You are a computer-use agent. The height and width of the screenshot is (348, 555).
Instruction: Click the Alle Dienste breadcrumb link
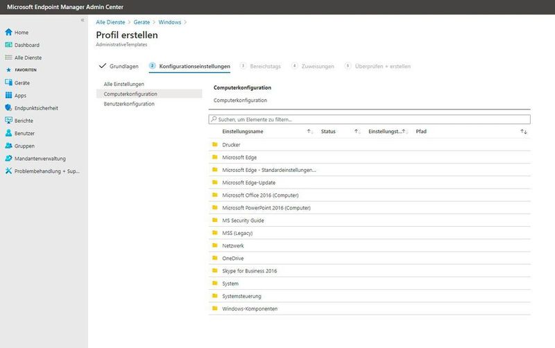111,22
